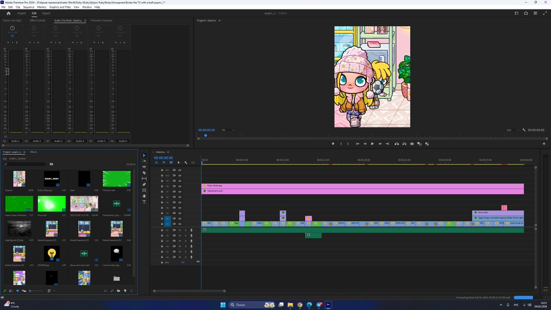The image size is (551, 310).
Task: Open Project panel menu
Action: pyautogui.click(x=24, y=152)
